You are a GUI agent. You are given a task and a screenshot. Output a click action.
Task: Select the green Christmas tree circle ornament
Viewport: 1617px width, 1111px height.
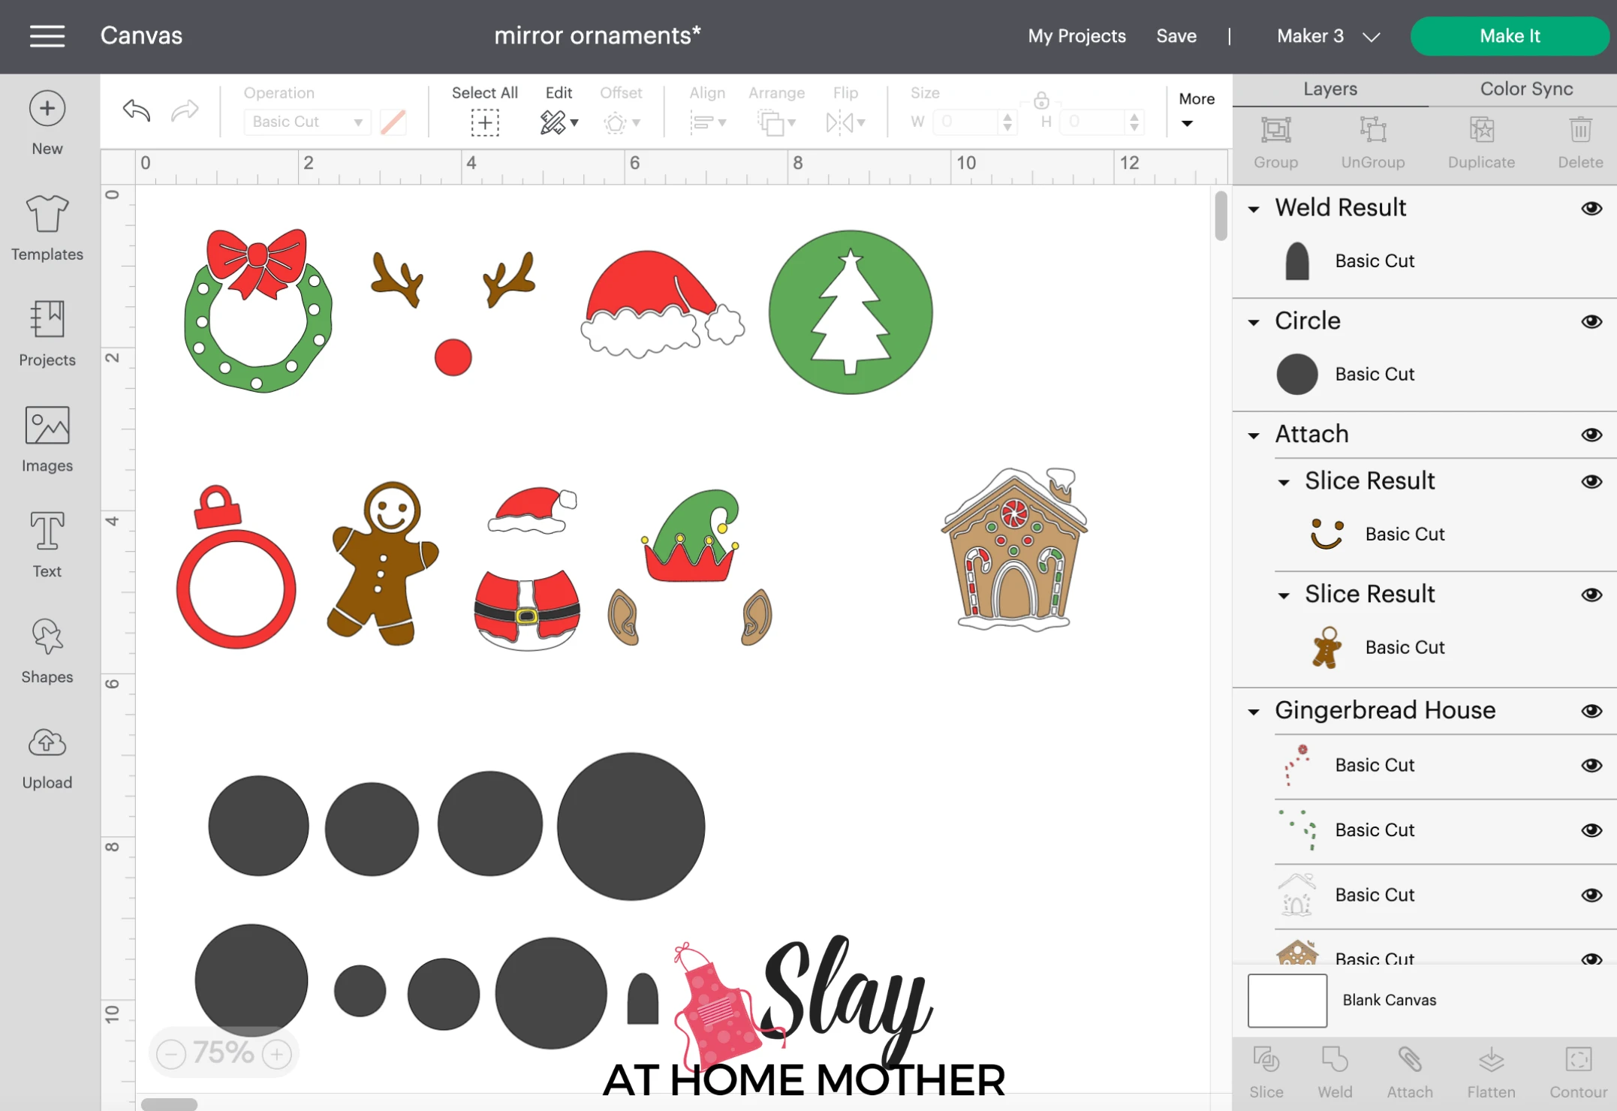tap(851, 312)
